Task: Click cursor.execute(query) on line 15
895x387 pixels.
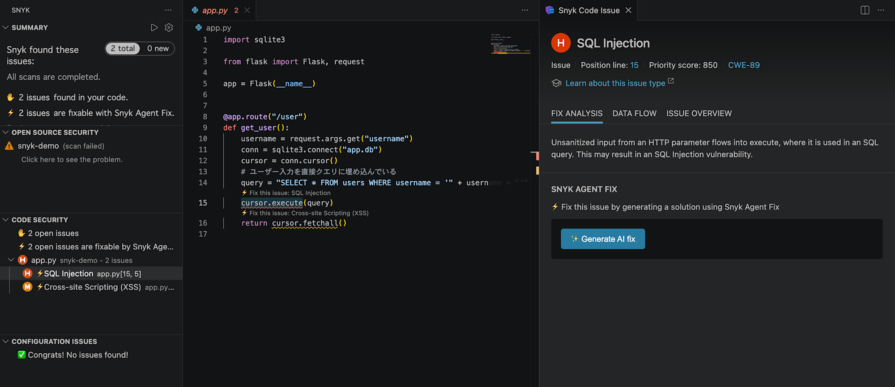Action: pos(287,203)
